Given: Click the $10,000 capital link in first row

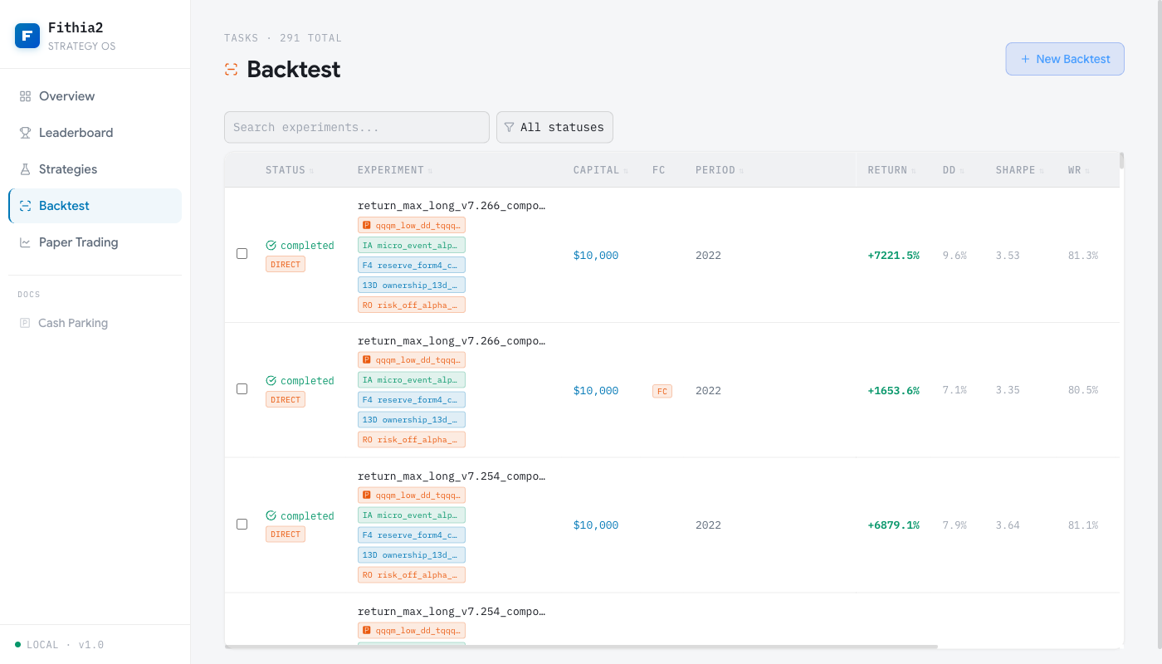Looking at the screenshot, I should (x=596, y=256).
